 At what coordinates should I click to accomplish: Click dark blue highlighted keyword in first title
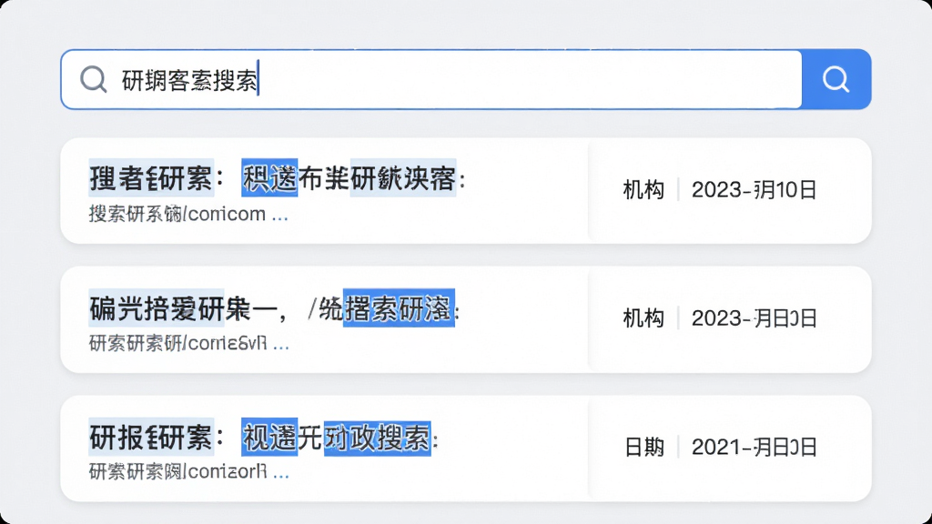click(269, 177)
